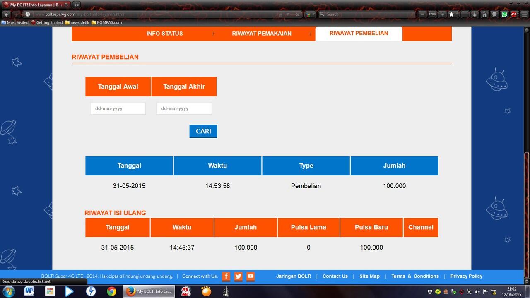Open Terms & Conditions footer link
Screen dimensions: 530x298
point(415,276)
